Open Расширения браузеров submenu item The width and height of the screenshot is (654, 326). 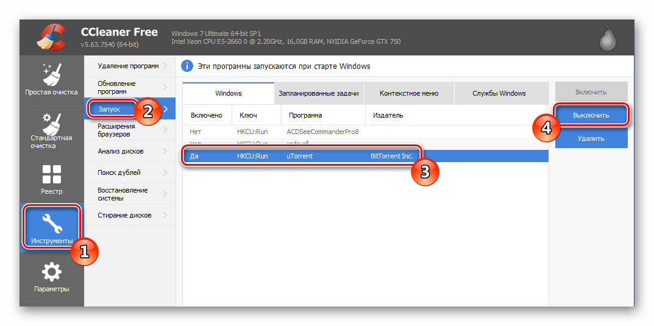130,130
